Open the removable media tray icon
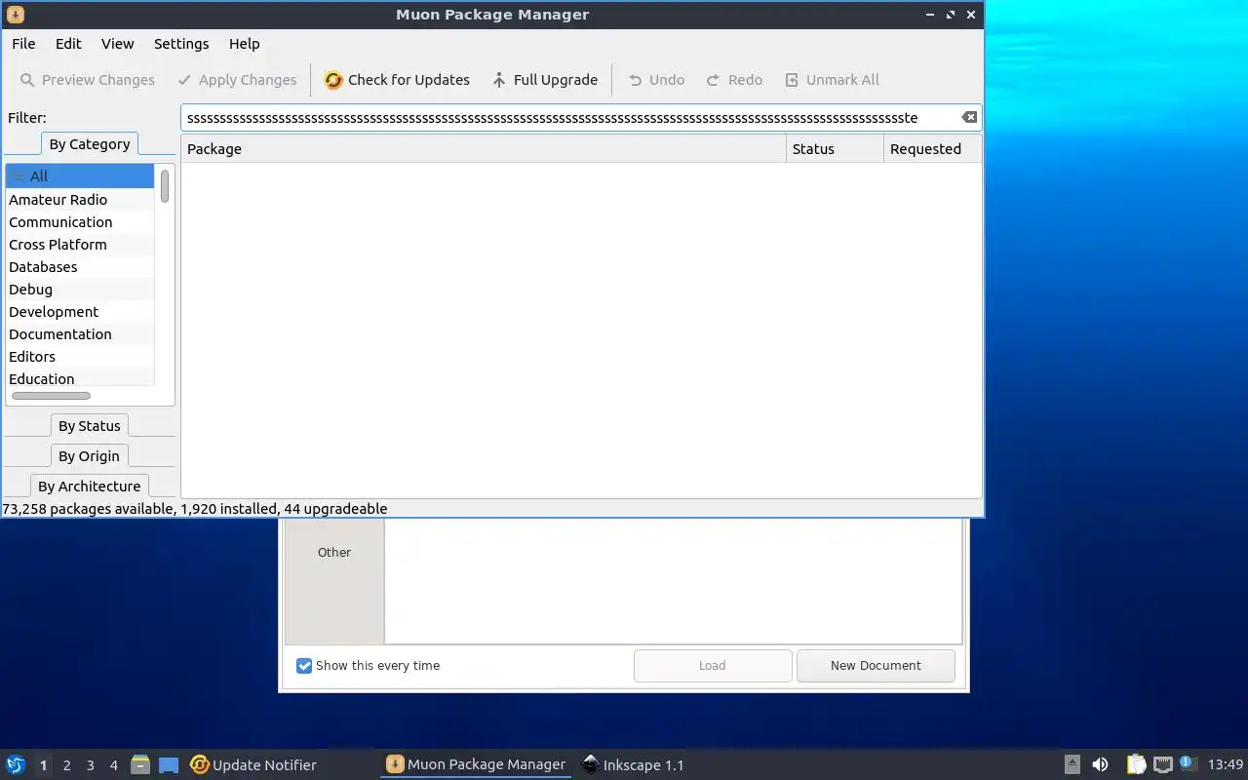The width and height of the screenshot is (1248, 780). click(x=1072, y=764)
